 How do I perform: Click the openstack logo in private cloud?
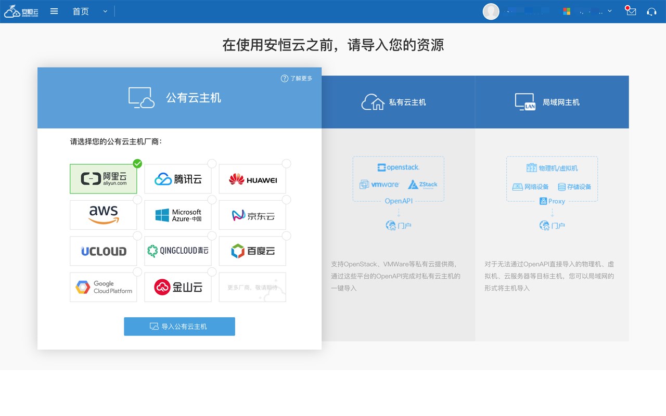(399, 167)
